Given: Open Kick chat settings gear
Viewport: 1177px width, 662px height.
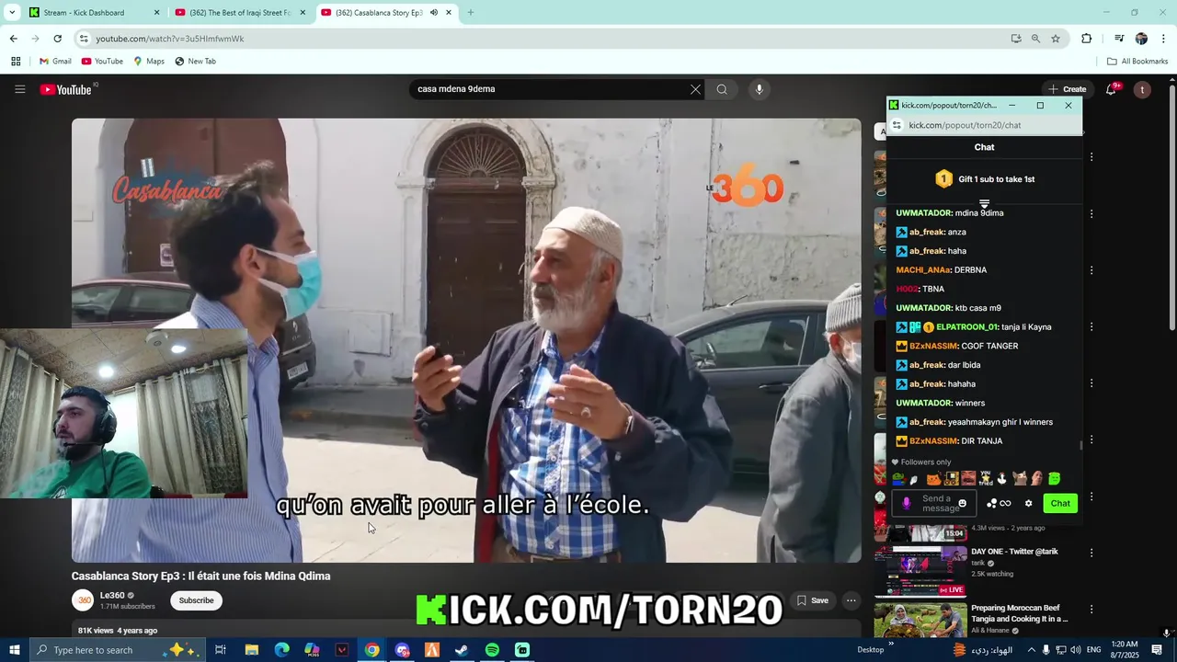Looking at the screenshot, I should click(1029, 503).
